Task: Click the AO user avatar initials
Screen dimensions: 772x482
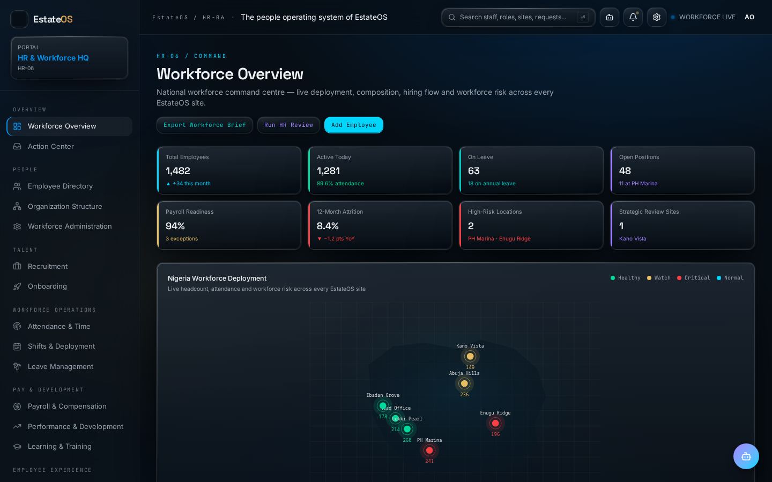Action: (749, 17)
